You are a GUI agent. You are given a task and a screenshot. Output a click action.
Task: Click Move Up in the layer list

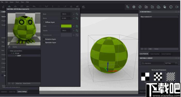point(19,83)
